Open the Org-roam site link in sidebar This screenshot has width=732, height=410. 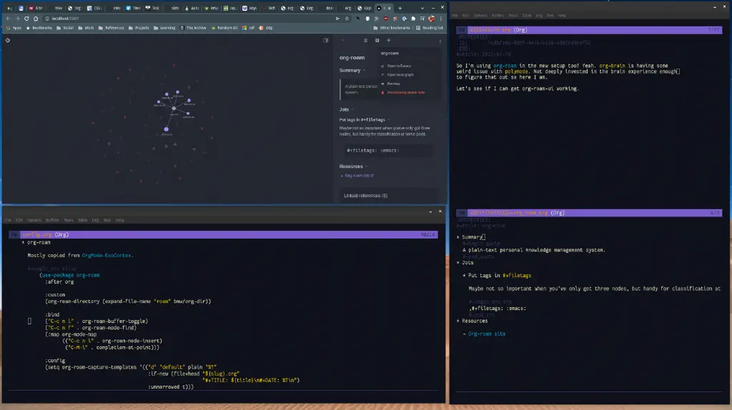pyautogui.click(x=359, y=176)
